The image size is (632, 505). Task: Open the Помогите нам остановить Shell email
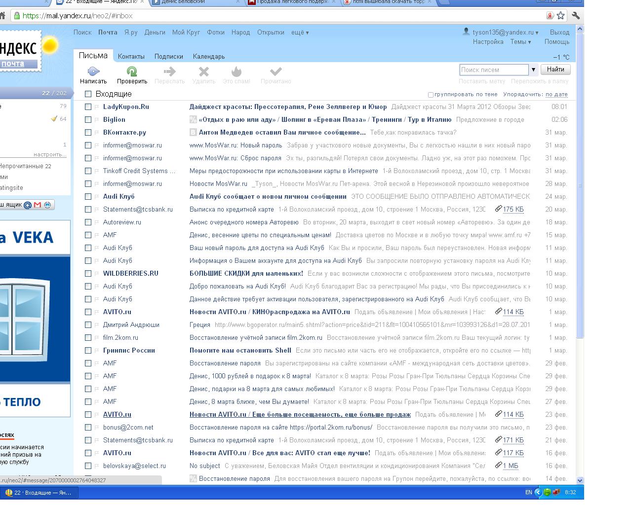tap(240, 350)
